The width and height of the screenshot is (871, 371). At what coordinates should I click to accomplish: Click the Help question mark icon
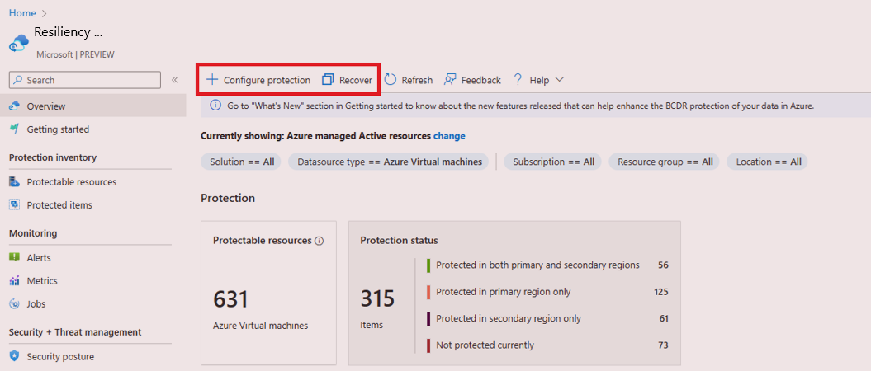[x=518, y=80]
